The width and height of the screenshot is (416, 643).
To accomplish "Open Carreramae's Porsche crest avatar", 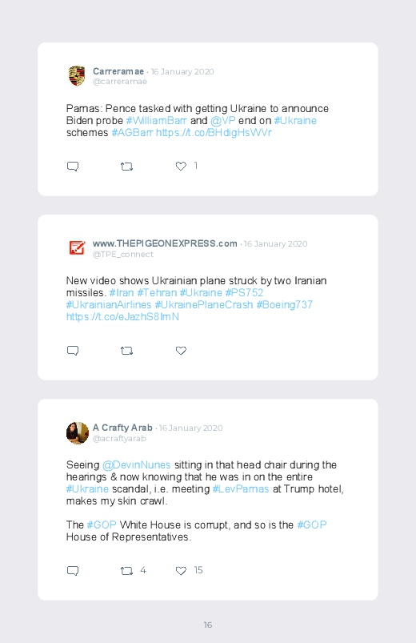I will (x=77, y=76).
